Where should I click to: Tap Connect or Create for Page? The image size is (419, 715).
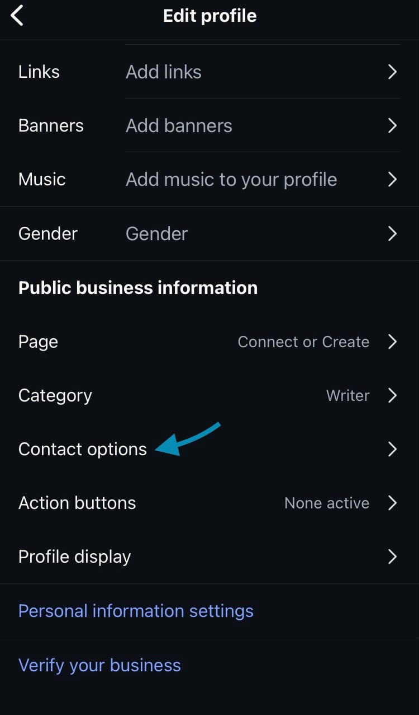point(303,342)
